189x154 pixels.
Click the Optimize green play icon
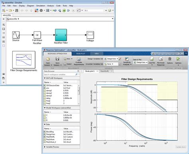click(178, 59)
